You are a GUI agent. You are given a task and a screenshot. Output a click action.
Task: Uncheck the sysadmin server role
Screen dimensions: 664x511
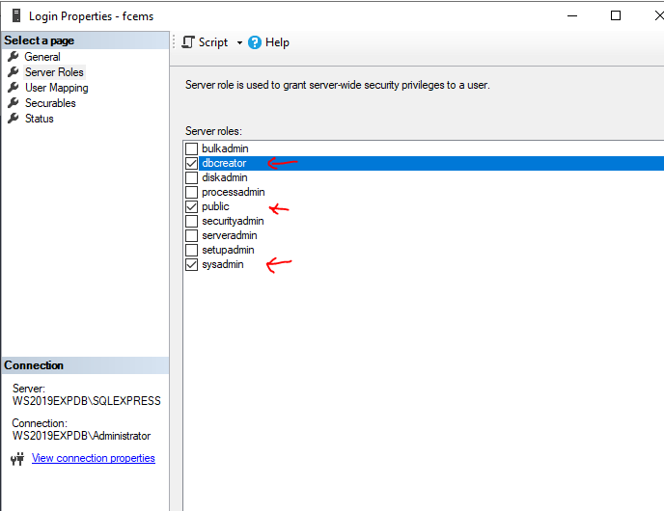tap(192, 264)
